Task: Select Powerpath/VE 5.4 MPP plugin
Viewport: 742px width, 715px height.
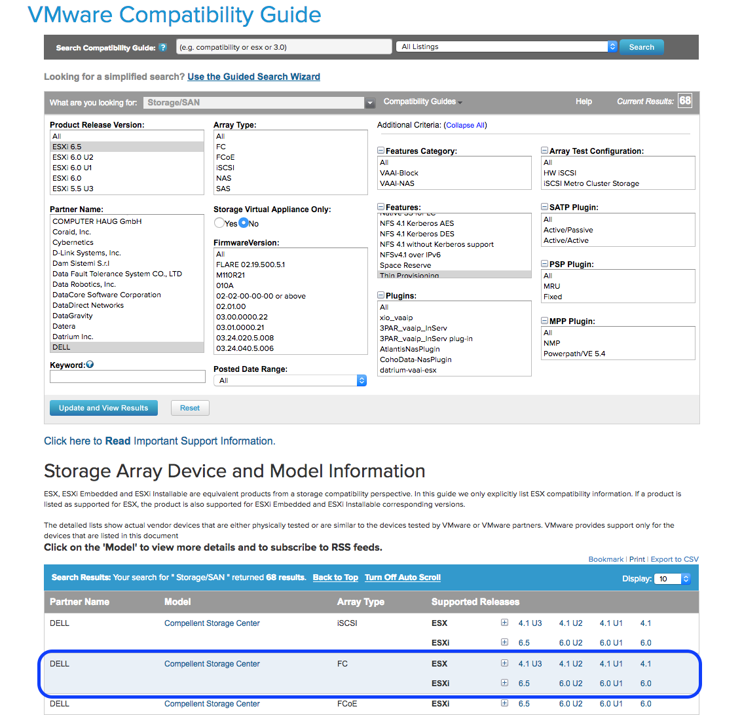Action: click(618, 354)
